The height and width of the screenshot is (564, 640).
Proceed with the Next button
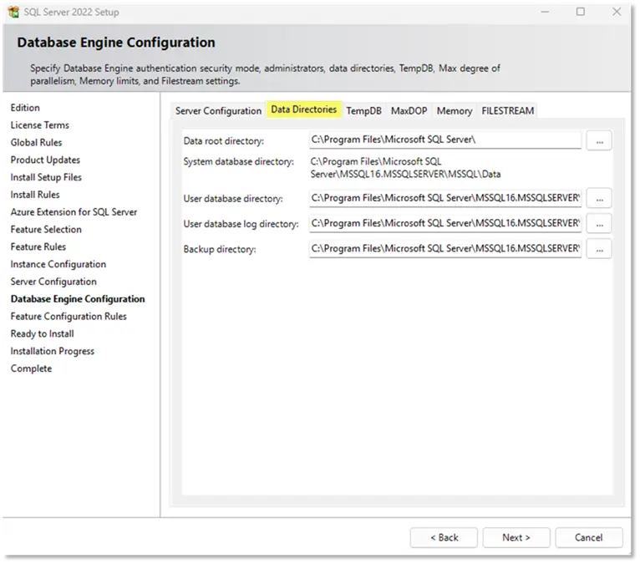pos(517,539)
